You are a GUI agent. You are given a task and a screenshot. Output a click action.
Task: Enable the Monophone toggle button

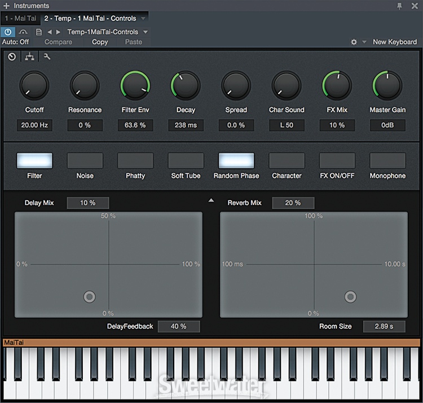coord(387,161)
